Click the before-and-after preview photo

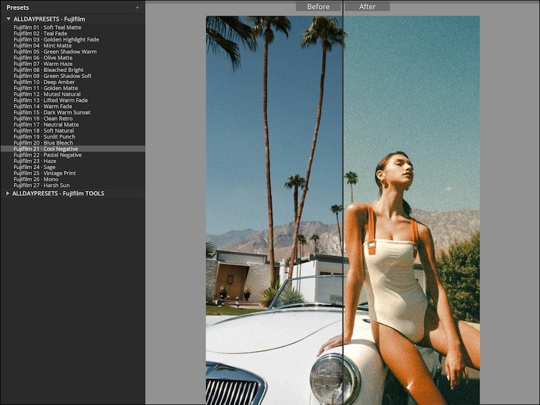click(x=343, y=210)
